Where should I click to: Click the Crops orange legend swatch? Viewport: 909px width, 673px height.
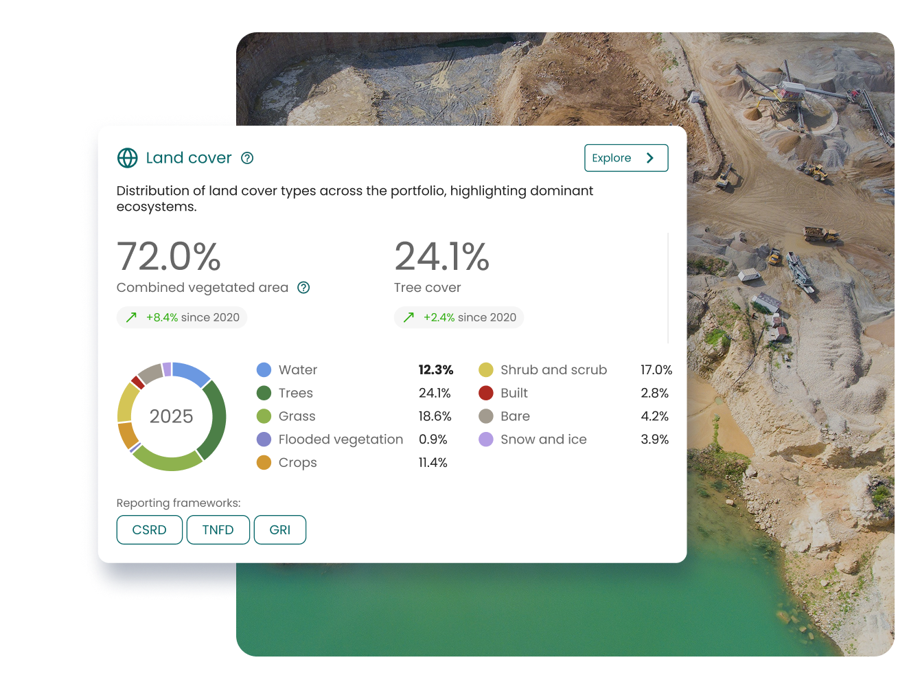pos(264,463)
